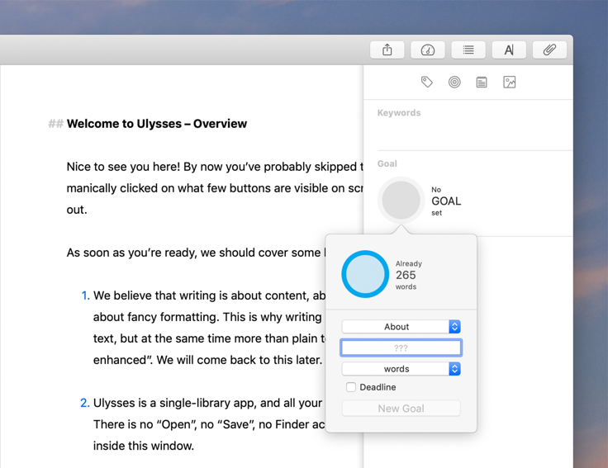This screenshot has height=468, width=608.
Task: Click the Goal section label
Action: point(387,163)
